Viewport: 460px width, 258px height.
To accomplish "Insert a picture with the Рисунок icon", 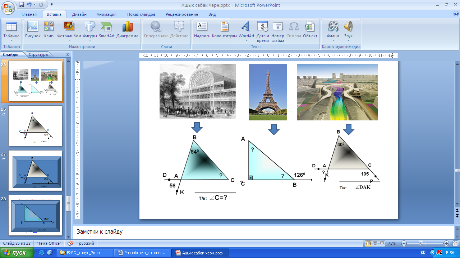I will (33, 30).
